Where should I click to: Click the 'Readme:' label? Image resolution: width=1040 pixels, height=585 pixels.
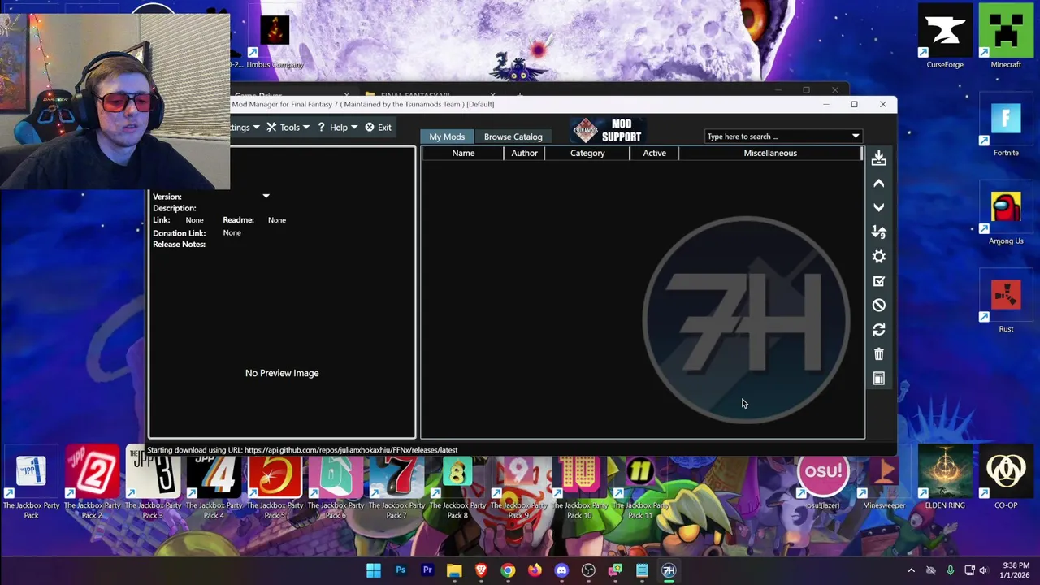(x=238, y=220)
